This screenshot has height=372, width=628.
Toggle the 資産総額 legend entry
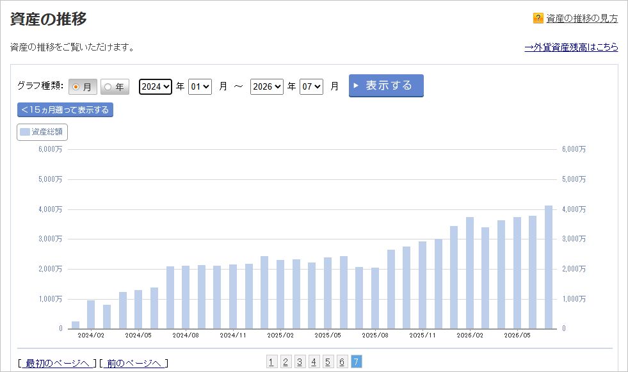42,132
